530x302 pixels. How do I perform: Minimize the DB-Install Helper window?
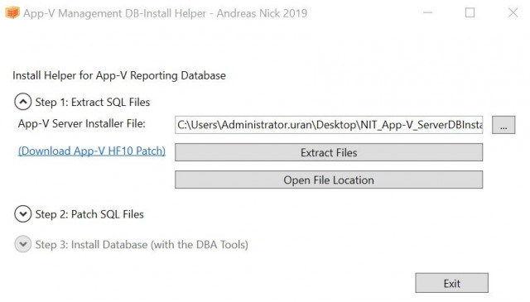click(428, 13)
